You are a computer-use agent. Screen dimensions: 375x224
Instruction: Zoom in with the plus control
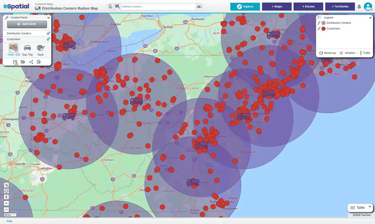tap(6, 203)
